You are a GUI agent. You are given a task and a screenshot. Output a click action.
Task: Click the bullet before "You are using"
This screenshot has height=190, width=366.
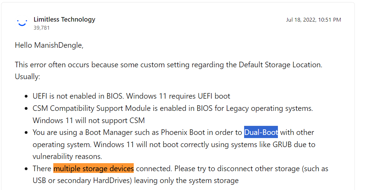(x=26, y=133)
